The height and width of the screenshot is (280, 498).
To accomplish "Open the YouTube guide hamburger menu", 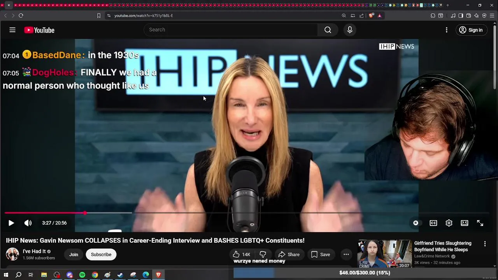I will click(12, 30).
